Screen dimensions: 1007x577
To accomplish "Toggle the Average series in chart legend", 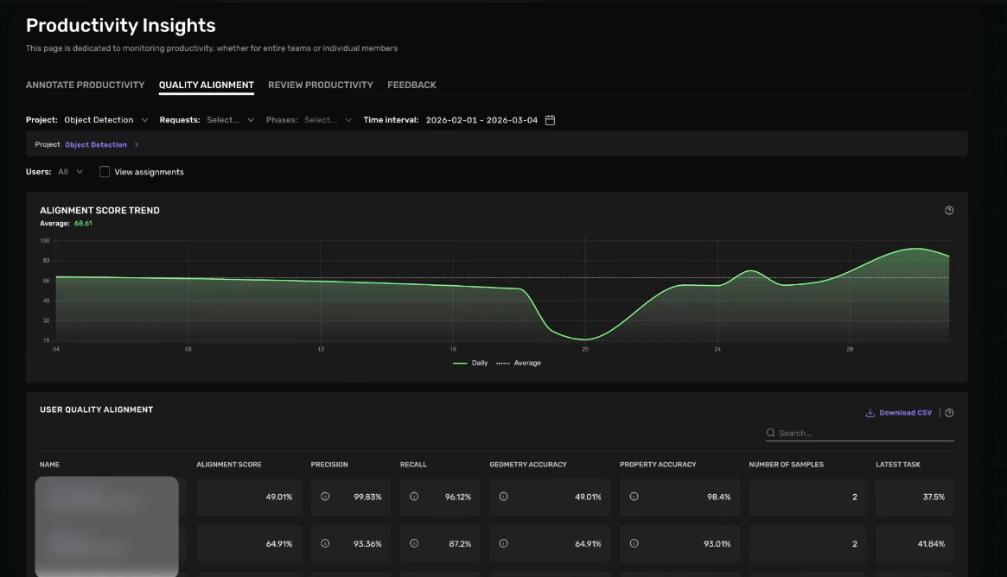I will coord(519,364).
